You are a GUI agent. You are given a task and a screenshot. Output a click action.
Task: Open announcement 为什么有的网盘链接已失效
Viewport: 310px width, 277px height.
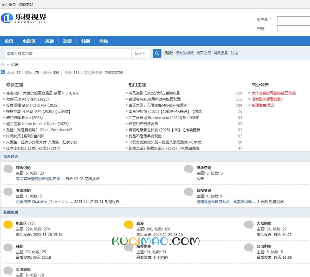pyautogui.click(x=274, y=93)
